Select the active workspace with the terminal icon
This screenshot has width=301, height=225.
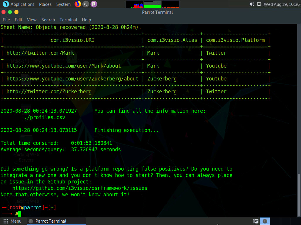click(x=265, y=221)
